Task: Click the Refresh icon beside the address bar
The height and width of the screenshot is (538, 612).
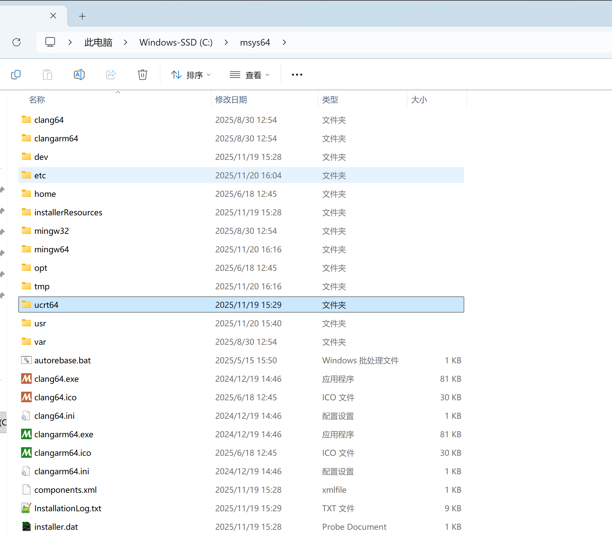Action: coord(17,42)
